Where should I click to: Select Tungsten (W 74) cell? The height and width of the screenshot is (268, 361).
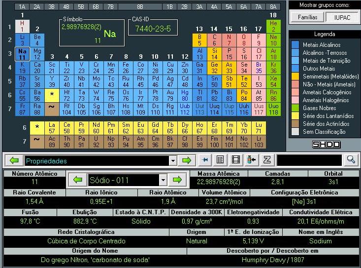[x=96, y=95]
